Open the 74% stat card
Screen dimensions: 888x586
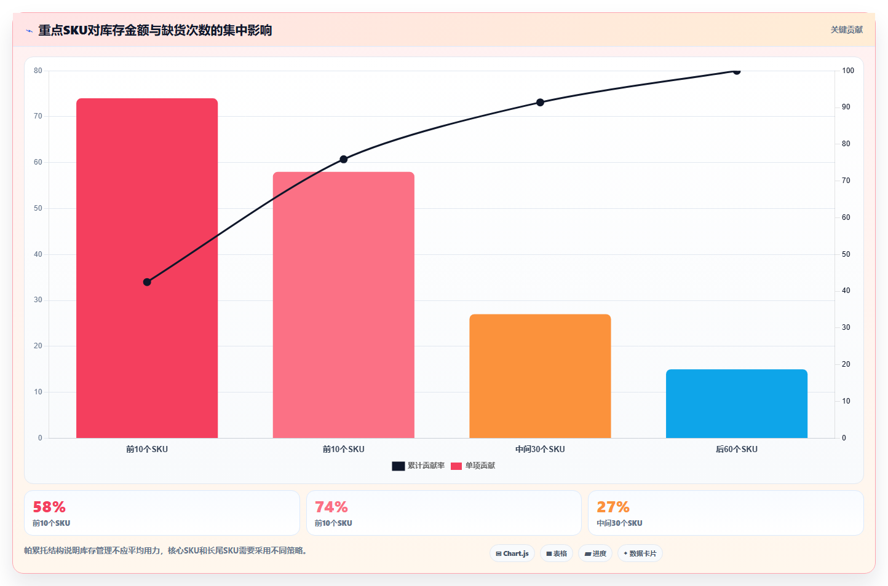click(444, 513)
